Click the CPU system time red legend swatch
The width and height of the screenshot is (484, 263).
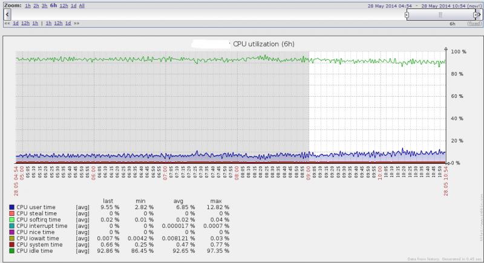tap(11, 244)
